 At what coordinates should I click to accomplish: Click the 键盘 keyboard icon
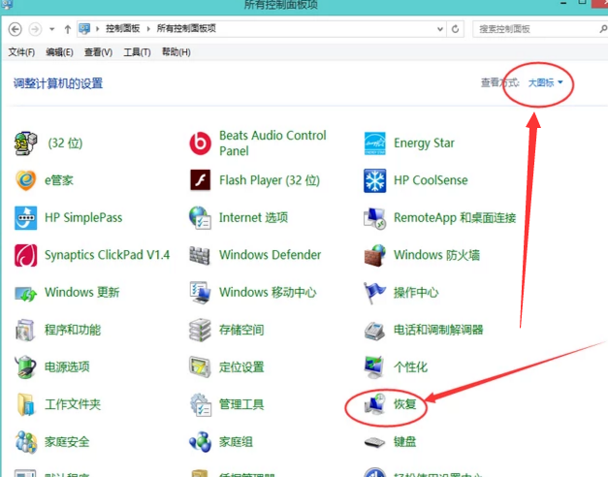(x=375, y=442)
